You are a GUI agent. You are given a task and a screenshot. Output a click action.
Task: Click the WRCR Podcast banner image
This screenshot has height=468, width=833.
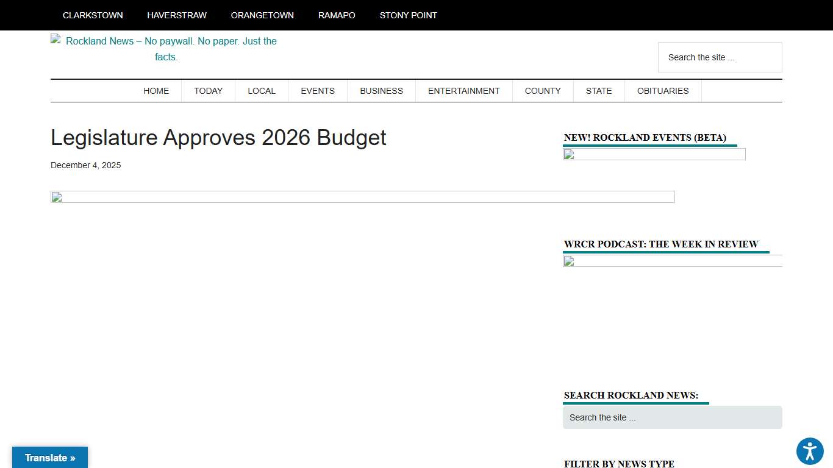click(x=672, y=261)
